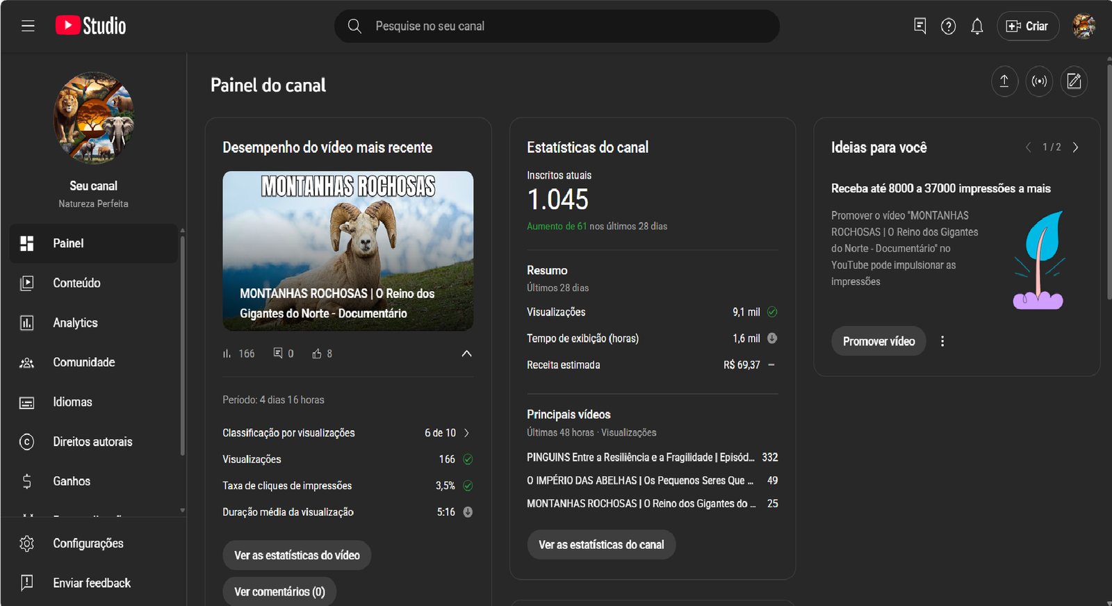The height and width of the screenshot is (606, 1112).
Task: Click the notifications bell icon
Action: pyautogui.click(x=976, y=26)
